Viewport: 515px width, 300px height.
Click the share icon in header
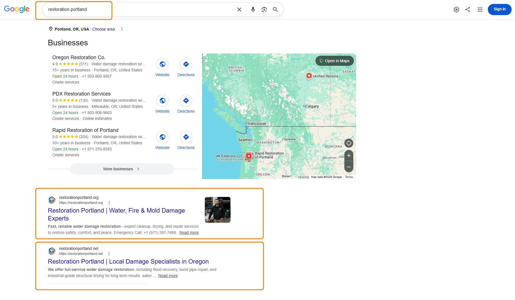(x=468, y=10)
